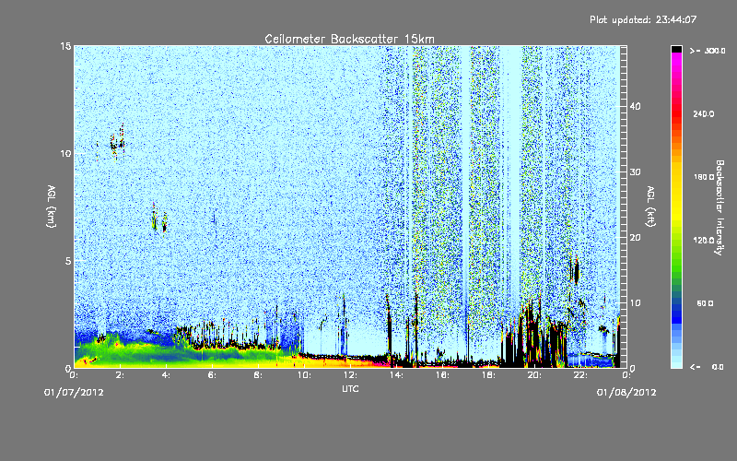Click the start date '01/07/2012'
The width and height of the screenshot is (737, 461).
coord(74,393)
